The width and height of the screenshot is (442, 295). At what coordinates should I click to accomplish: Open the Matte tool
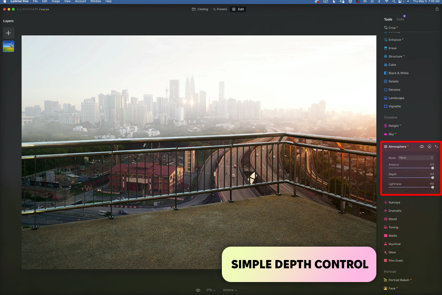(390, 236)
